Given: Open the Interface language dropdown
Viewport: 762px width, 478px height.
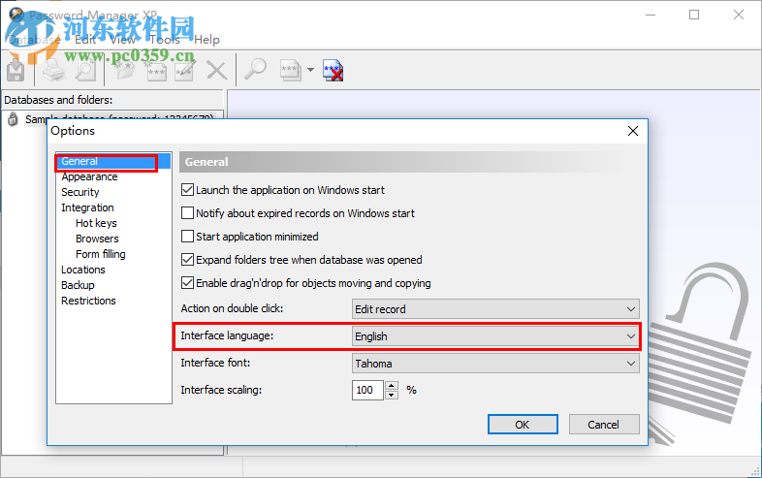Looking at the screenshot, I should 495,336.
